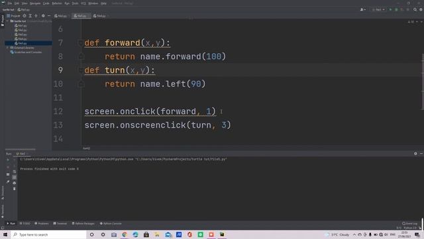Open Chrome from the taskbar
Viewport: 424px width, 239px height.
(x=125, y=234)
